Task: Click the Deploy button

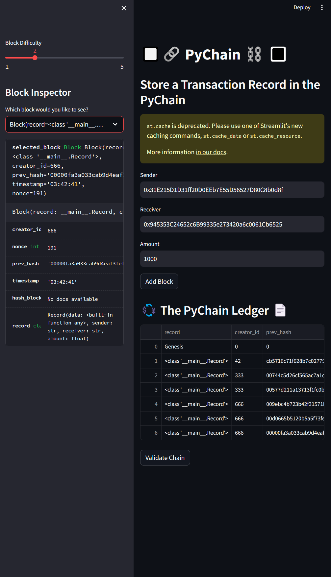Action: [x=302, y=7]
